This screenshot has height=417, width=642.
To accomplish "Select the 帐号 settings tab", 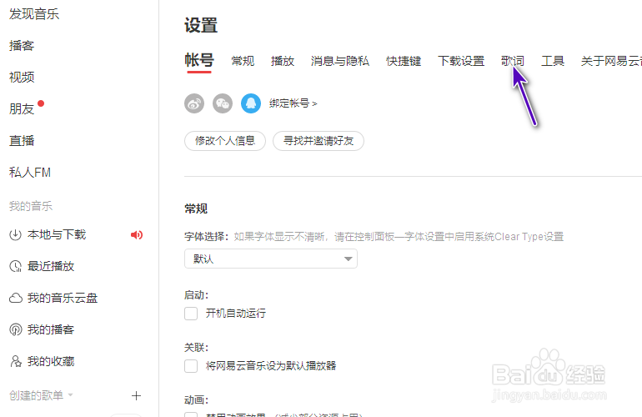I will [199, 61].
